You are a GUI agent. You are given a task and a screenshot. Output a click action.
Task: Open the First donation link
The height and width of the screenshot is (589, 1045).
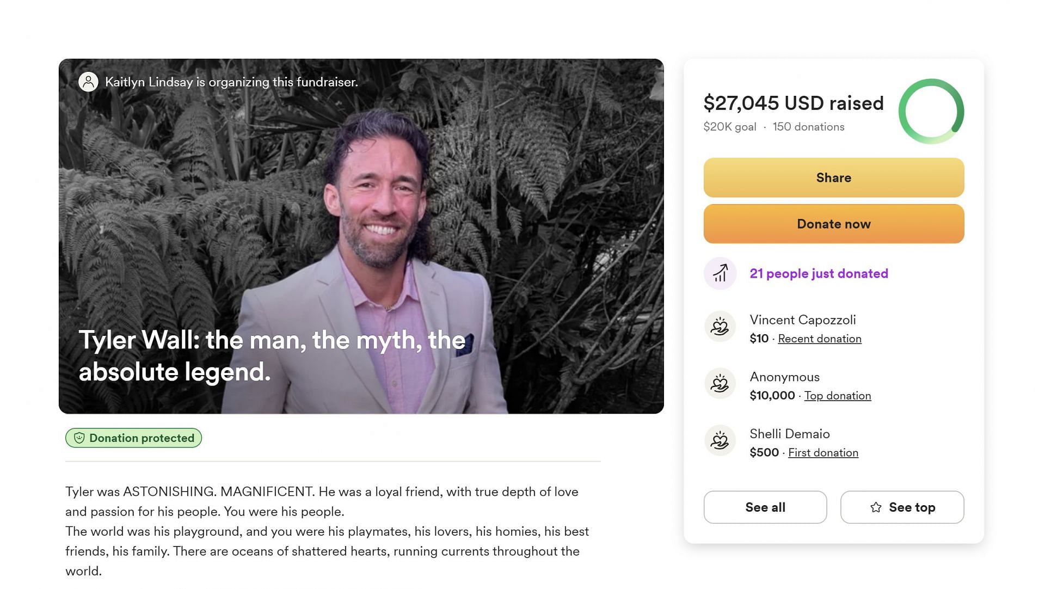pyautogui.click(x=823, y=453)
